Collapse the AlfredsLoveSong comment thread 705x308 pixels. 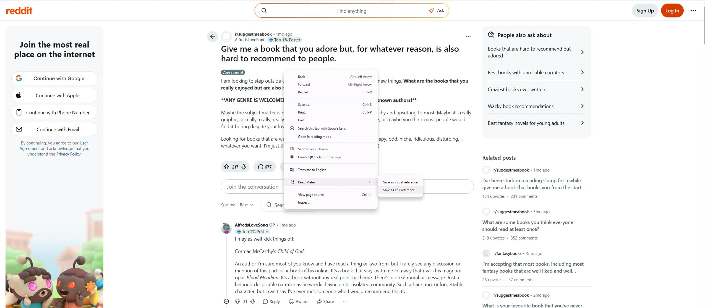click(226, 301)
